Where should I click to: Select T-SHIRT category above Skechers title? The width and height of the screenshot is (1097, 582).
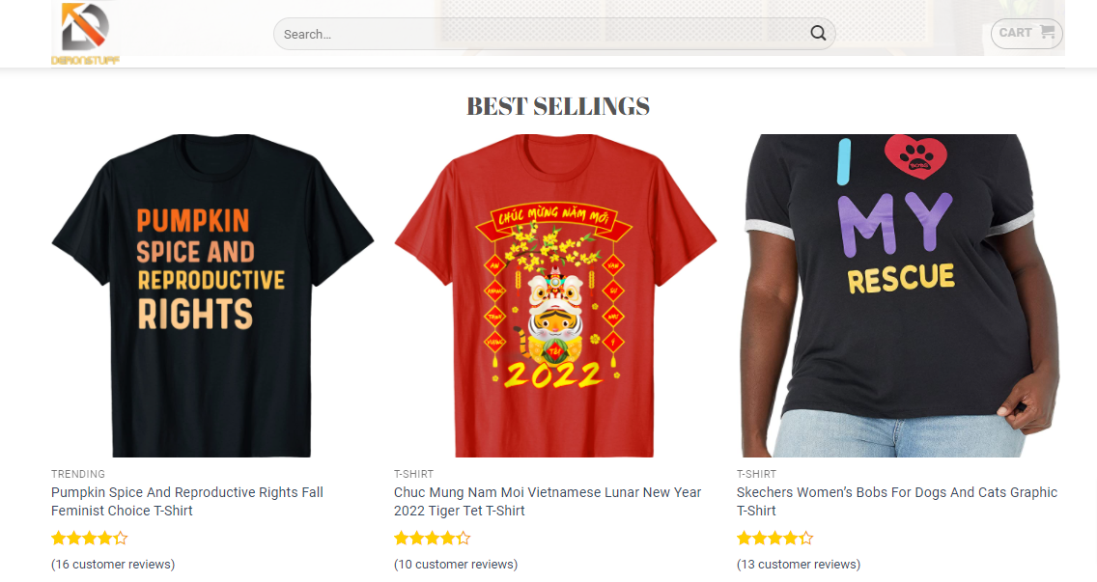pos(756,474)
